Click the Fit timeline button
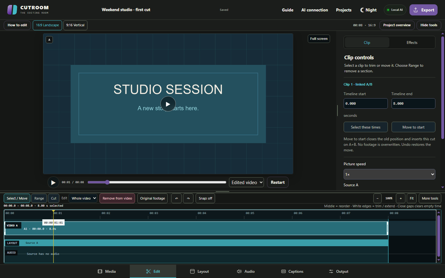This screenshot has height=278, width=445. click(x=412, y=198)
